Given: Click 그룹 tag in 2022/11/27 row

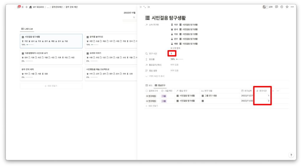Looking at the screenshot, I should click(x=164, y=96).
